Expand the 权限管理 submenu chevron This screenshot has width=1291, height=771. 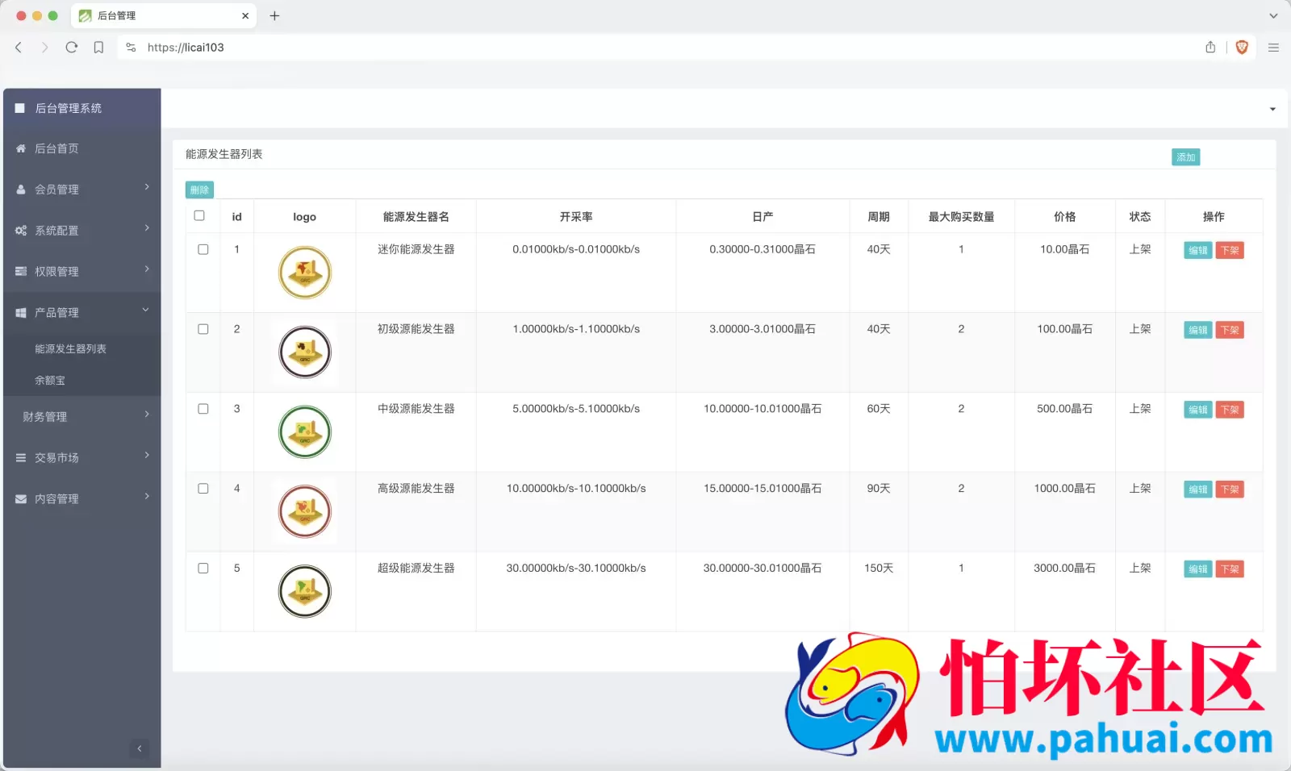pos(147,269)
